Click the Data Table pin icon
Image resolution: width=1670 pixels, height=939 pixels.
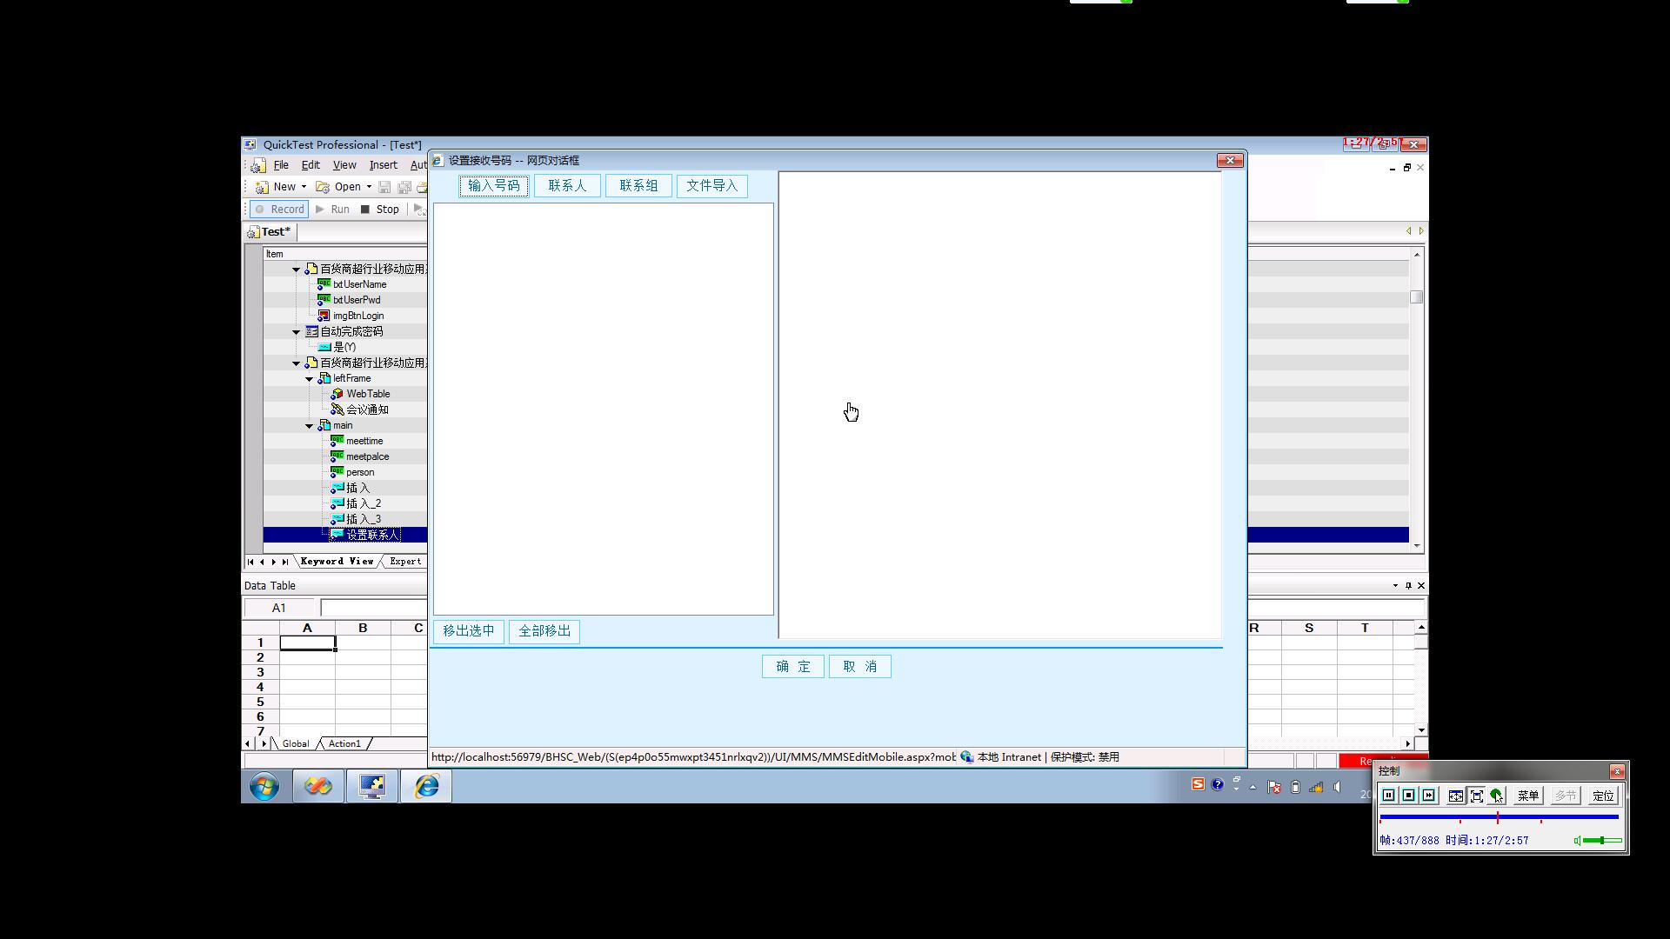click(x=1408, y=586)
